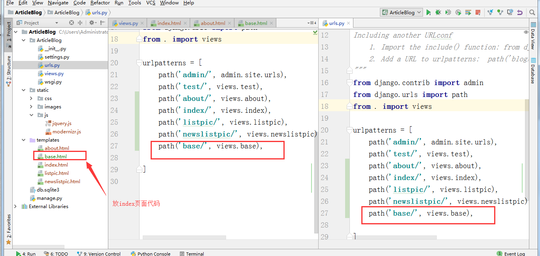Click the profiler run icon
This screenshot has width=540, height=256.
tap(458, 13)
